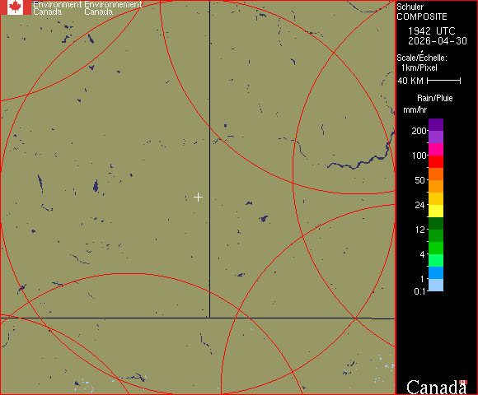Click the bright green 4 mm/hr swatch

pos(436,248)
